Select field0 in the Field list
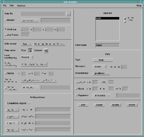The image size is (144, 137). [108, 18]
